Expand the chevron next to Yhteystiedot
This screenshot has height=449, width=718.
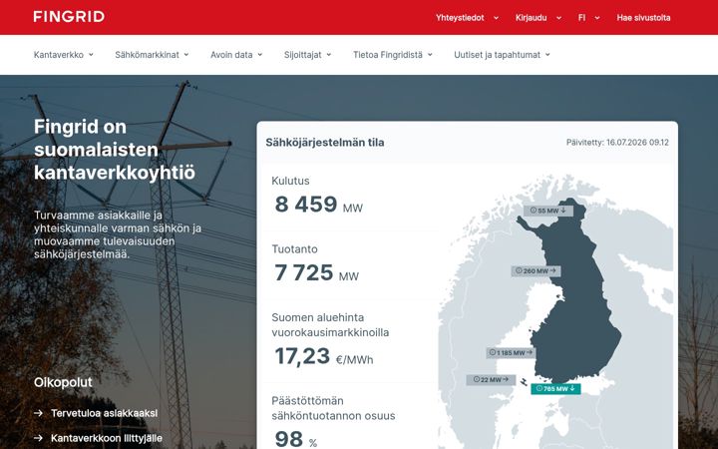click(x=496, y=18)
